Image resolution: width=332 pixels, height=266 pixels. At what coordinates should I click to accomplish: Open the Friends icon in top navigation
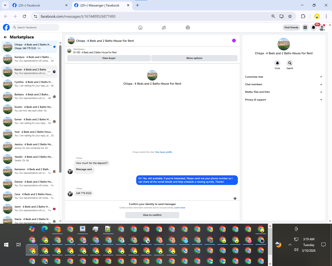tap(164, 28)
